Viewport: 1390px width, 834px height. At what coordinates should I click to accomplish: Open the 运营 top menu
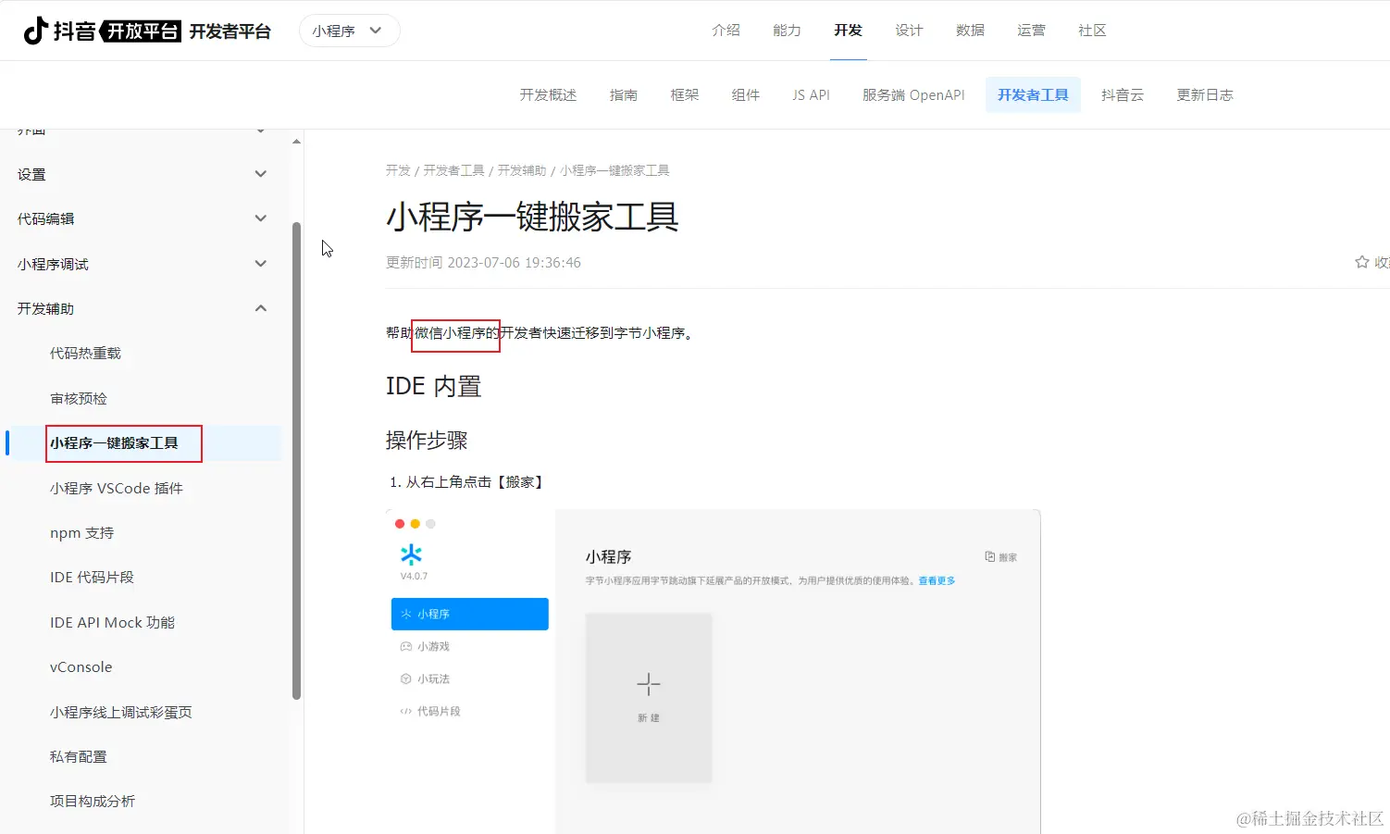(1031, 31)
